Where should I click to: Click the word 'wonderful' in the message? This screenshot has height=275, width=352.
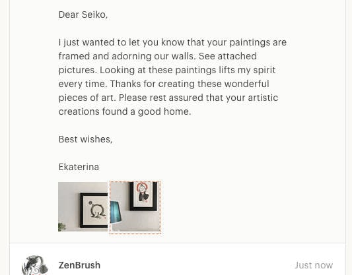(x=247, y=84)
